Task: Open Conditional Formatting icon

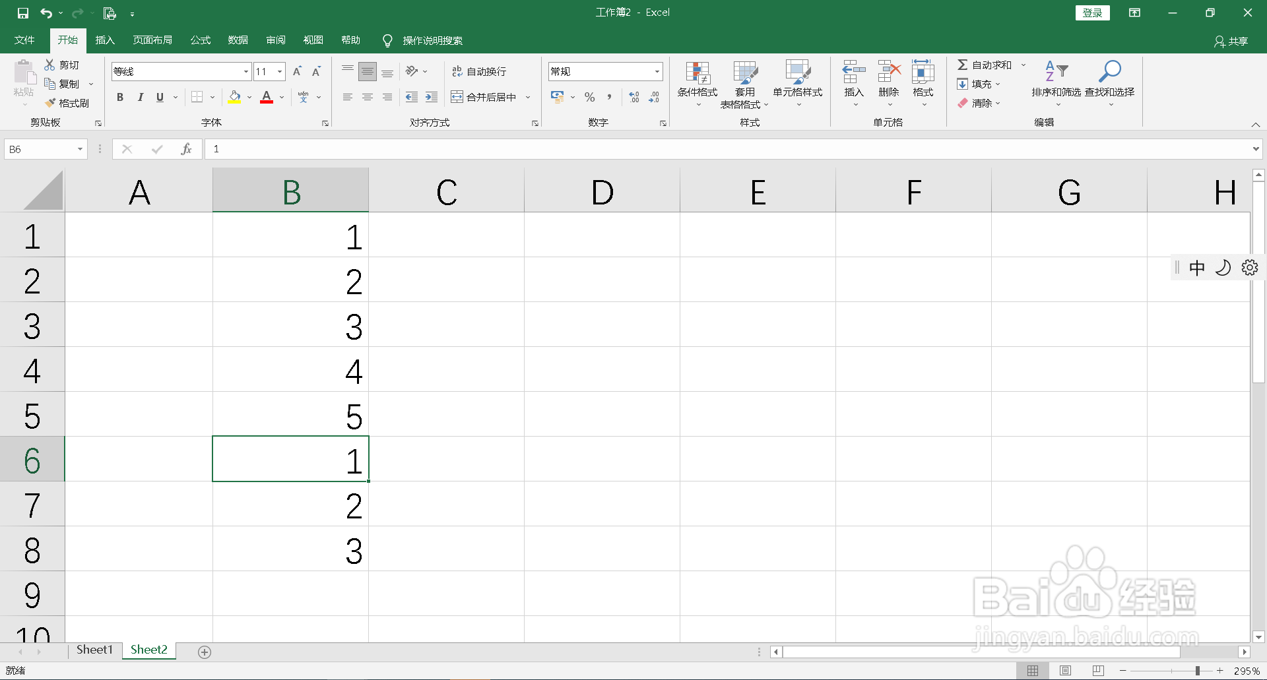Action: [698, 73]
